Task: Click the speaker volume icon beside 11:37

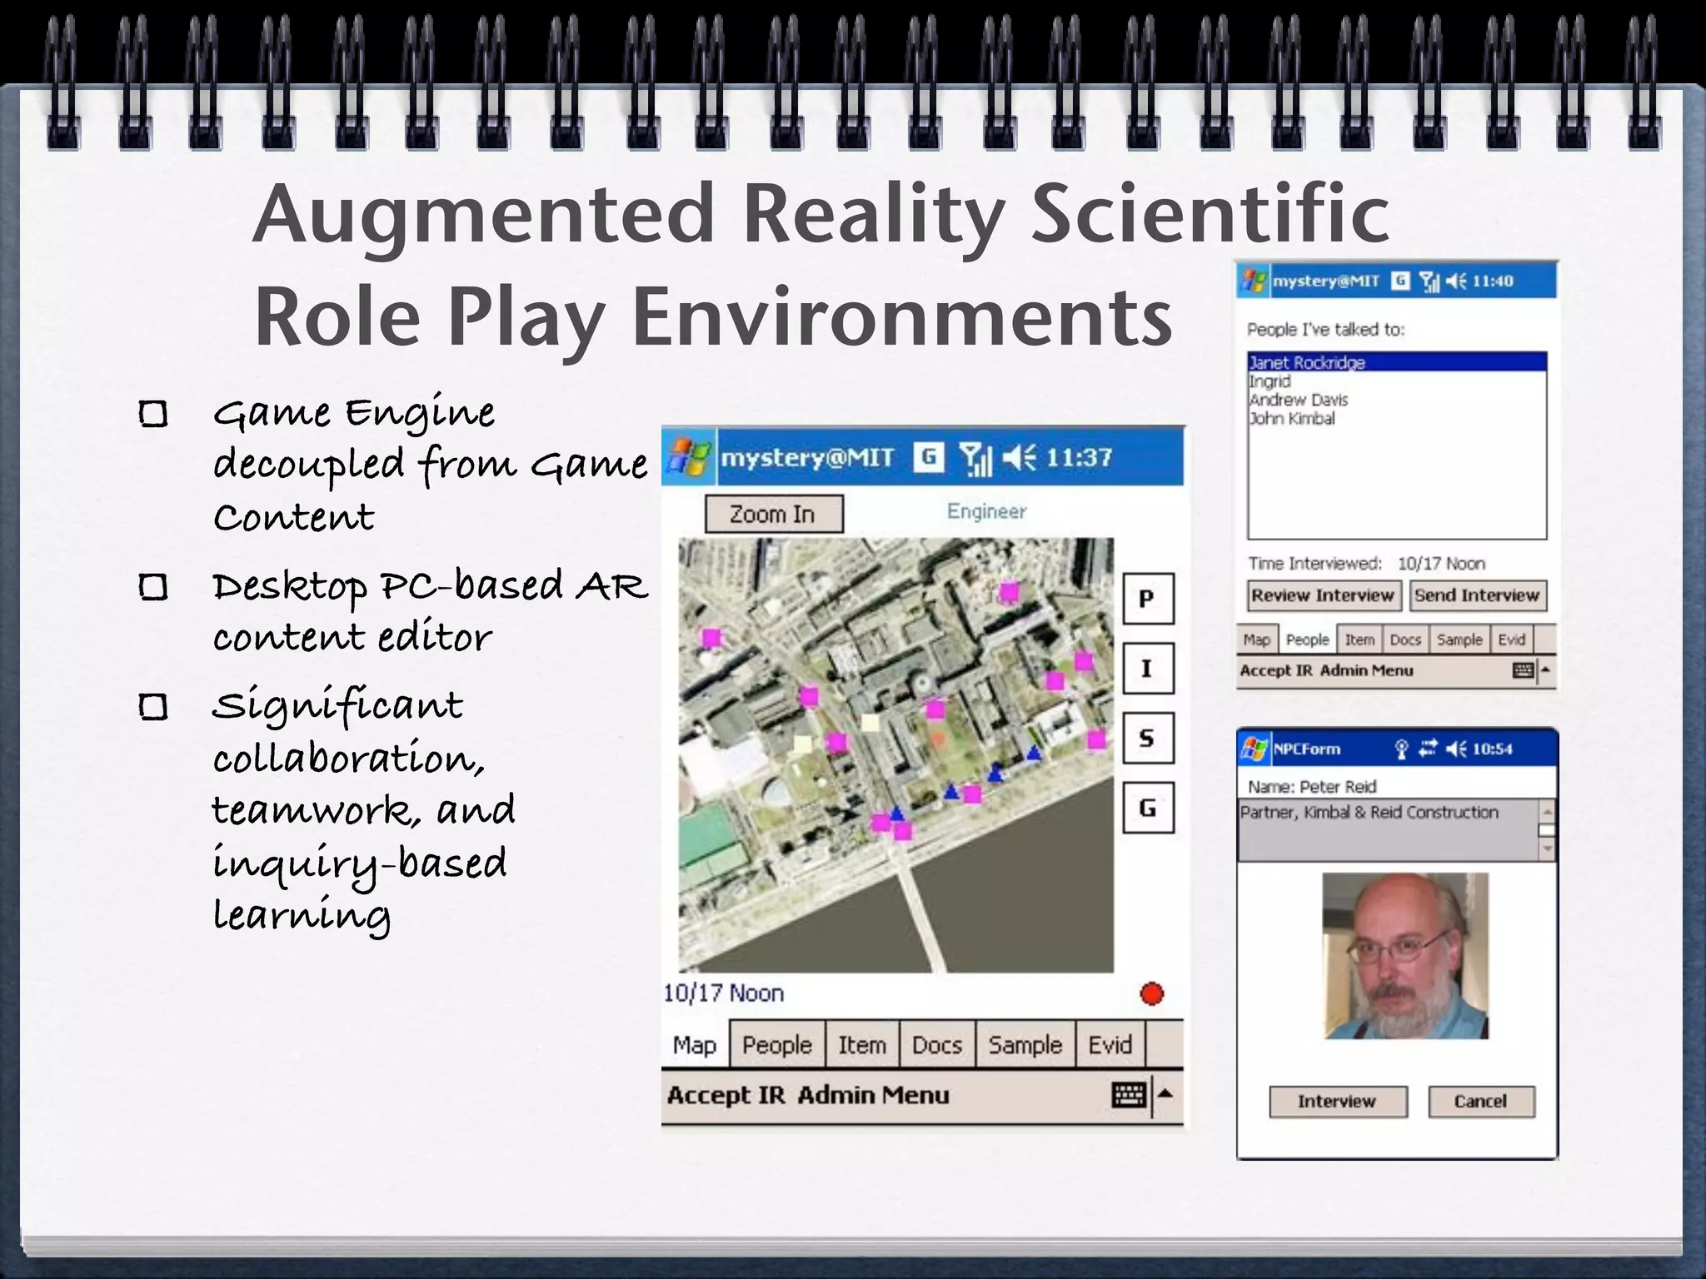Action: [1019, 457]
